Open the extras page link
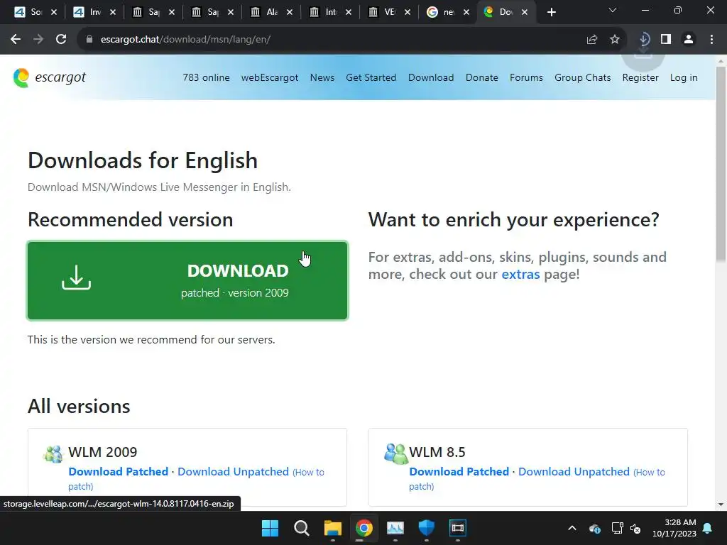This screenshot has width=727, height=545. pos(520,274)
